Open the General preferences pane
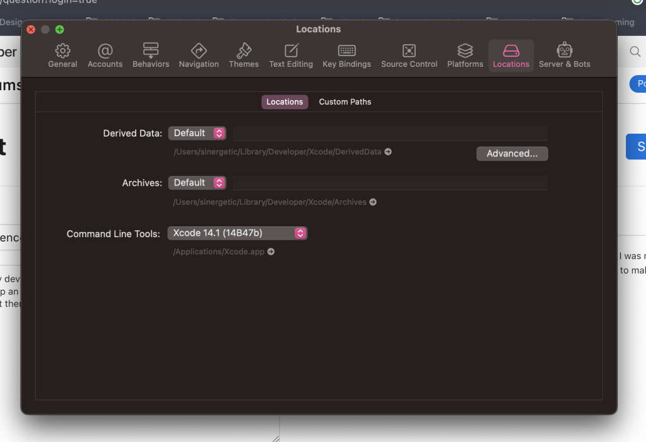The width and height of the screenshot is (646, 442). (x=62, y=55)
